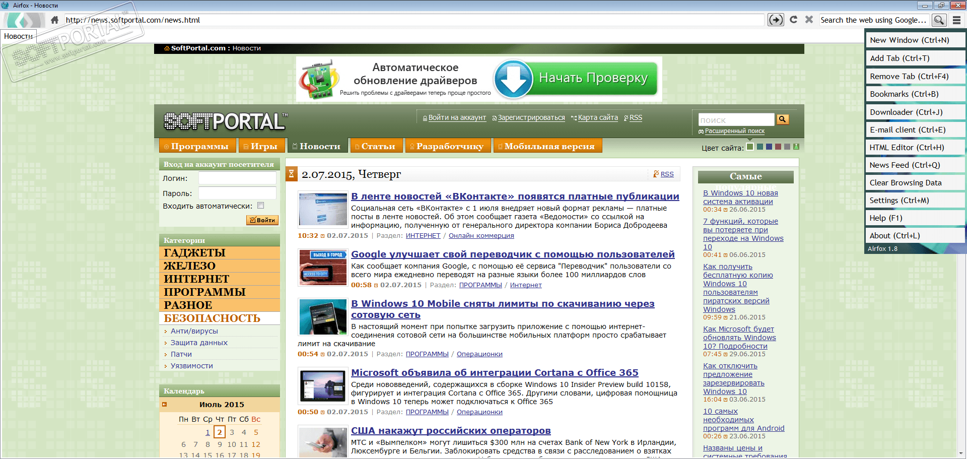Image resolution: width=967 pixels, height=459 pixels.
Task: Choose Add Tab from the Airfox menu
Action: click(x=915, y=58)
